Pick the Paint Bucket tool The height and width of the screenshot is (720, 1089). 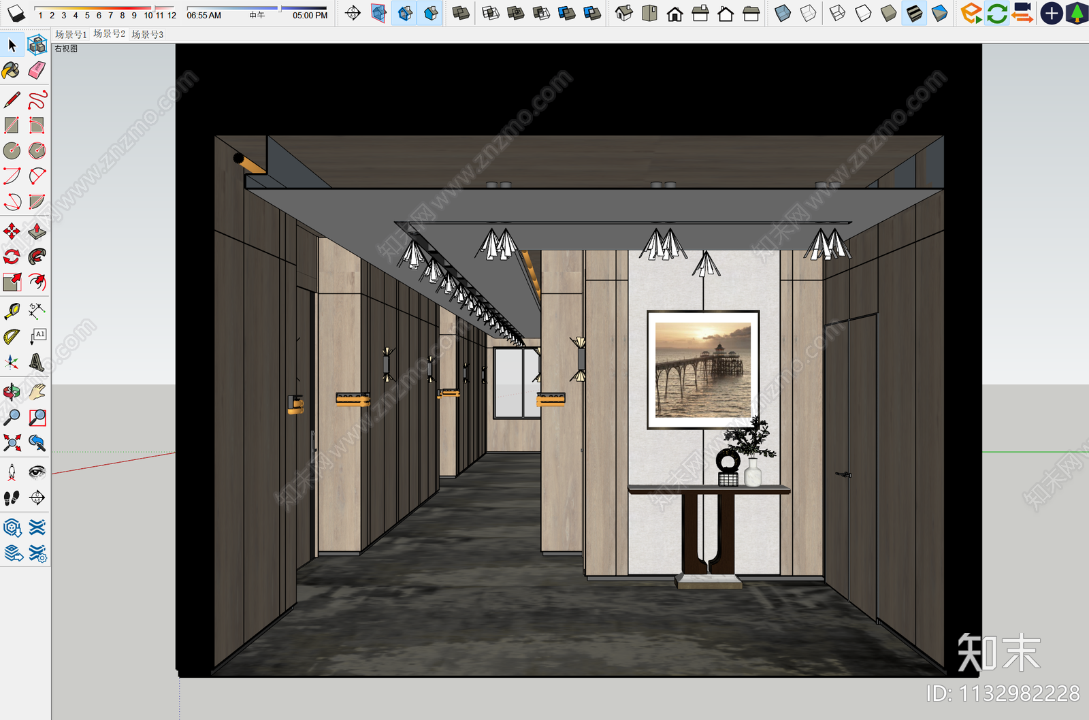tap(12, 70)
